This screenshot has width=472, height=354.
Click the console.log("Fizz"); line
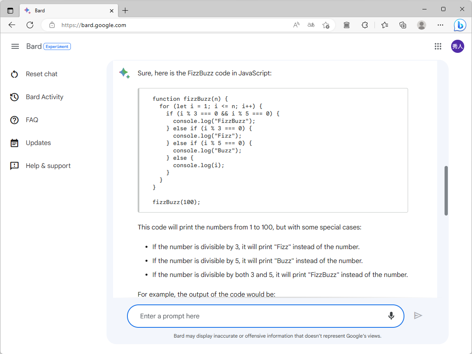[207, 136]
